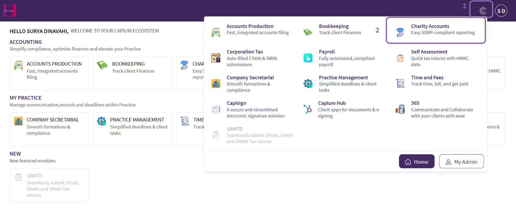Open the Capium module switcher icon
This screenshot has height=218, width=516.
pyautogui.click(x=482, y=11)
